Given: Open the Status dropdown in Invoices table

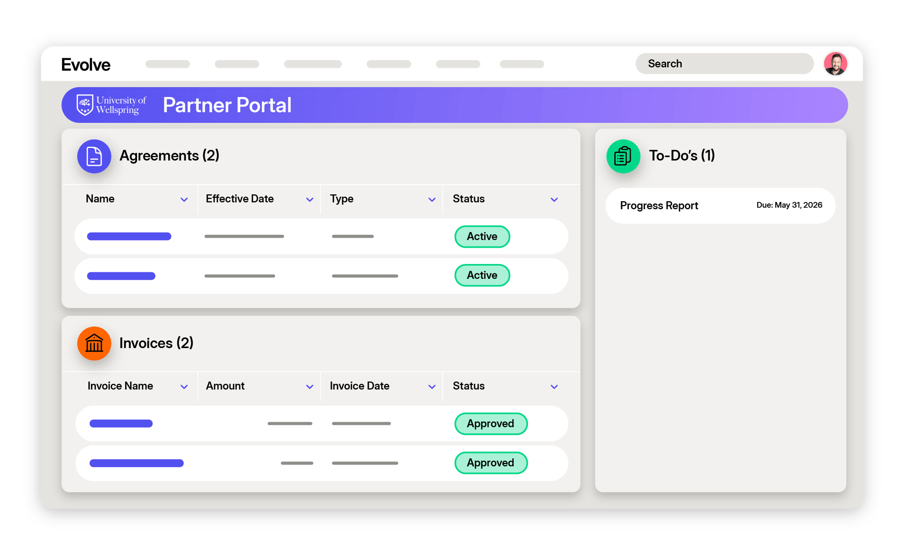Looking at the screenshot, I should [555, 386].
